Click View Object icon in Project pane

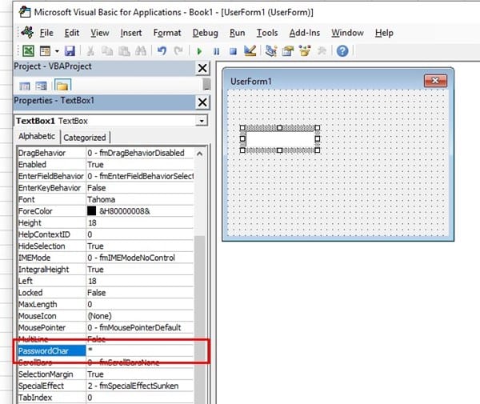pyautogui.click(x=41, y=86)
